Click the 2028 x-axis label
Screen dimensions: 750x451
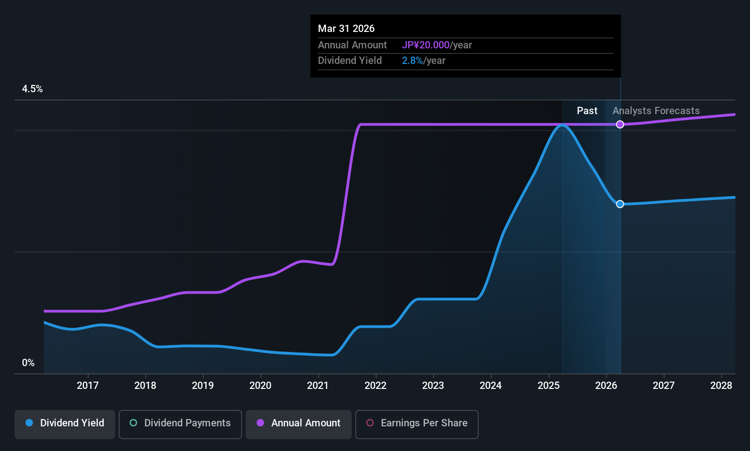[721, 386]
